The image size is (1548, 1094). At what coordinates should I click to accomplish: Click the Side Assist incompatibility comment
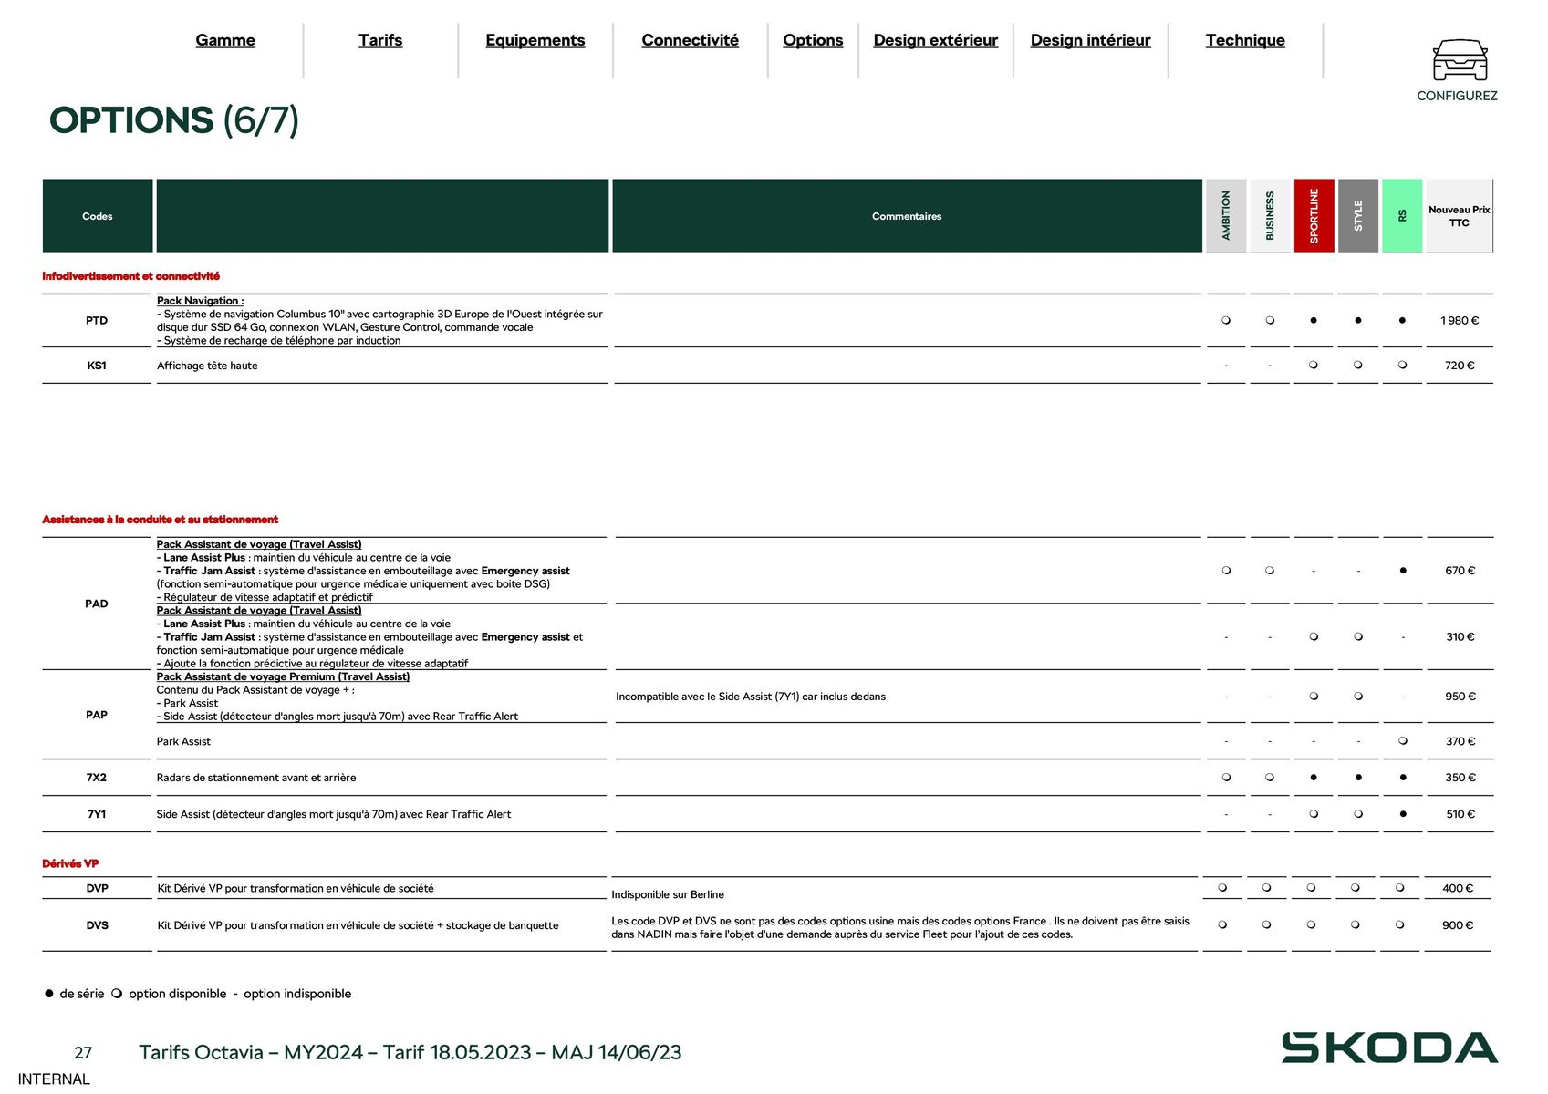click(751, 697)
